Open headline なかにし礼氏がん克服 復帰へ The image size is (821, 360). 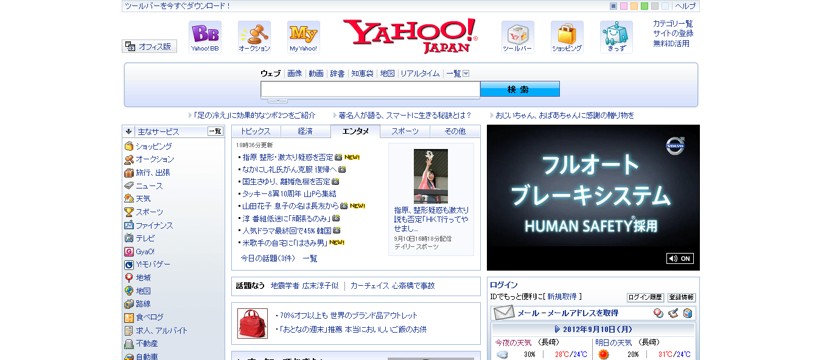coord(289,169)
